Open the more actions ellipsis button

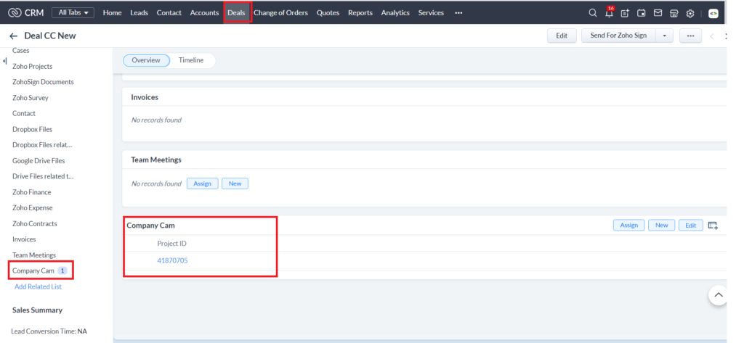[x=690, y=36]
